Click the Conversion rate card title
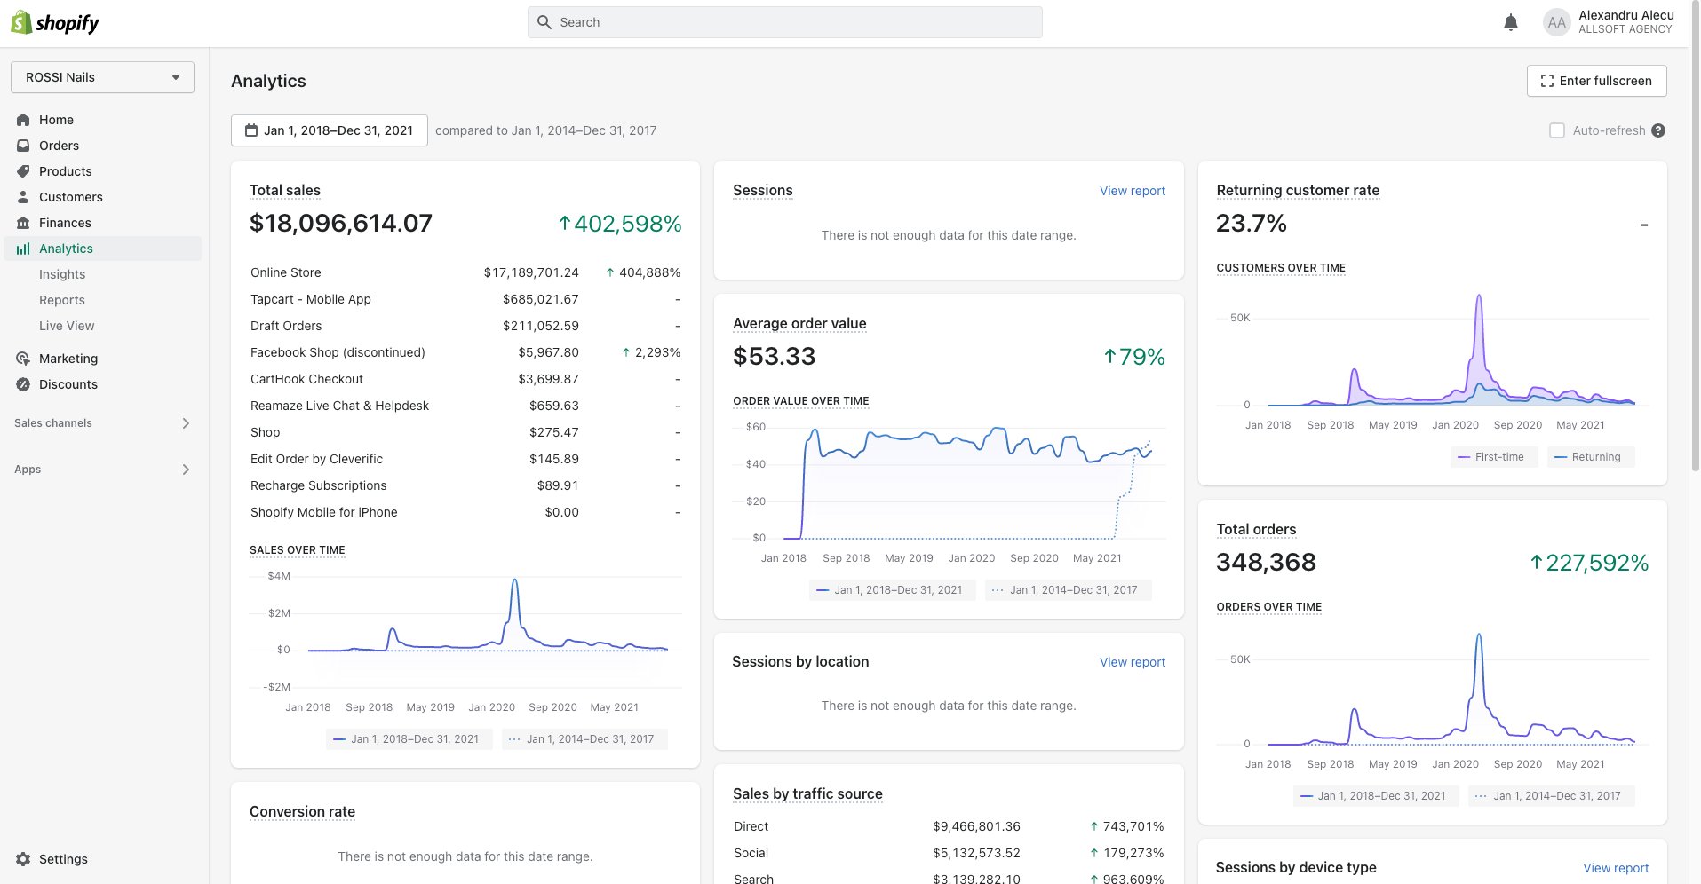 302,811
